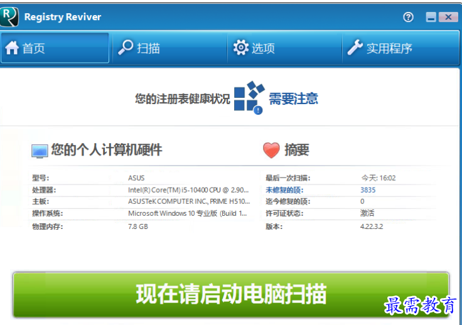Click the 最后一次扫描 label
The height and width of the screenshot is (325, 462).
click(x=288, y=178)
